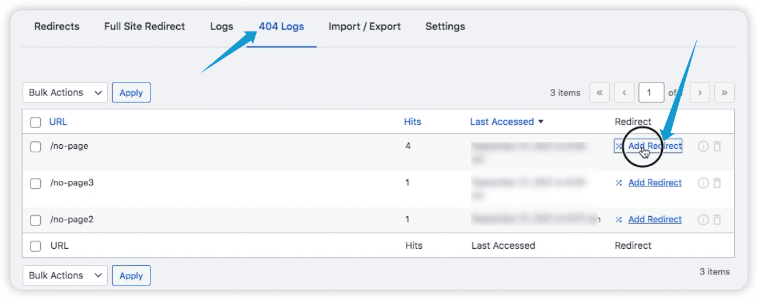Open the Settings tab
Viewport: 758px width, 300px height.
tap(445, 26)
